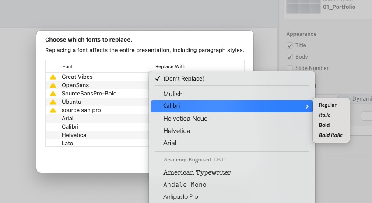Toggle the Title appearance checkbox
This screenshot has width=372, height=203.
[x=289, y=45]
